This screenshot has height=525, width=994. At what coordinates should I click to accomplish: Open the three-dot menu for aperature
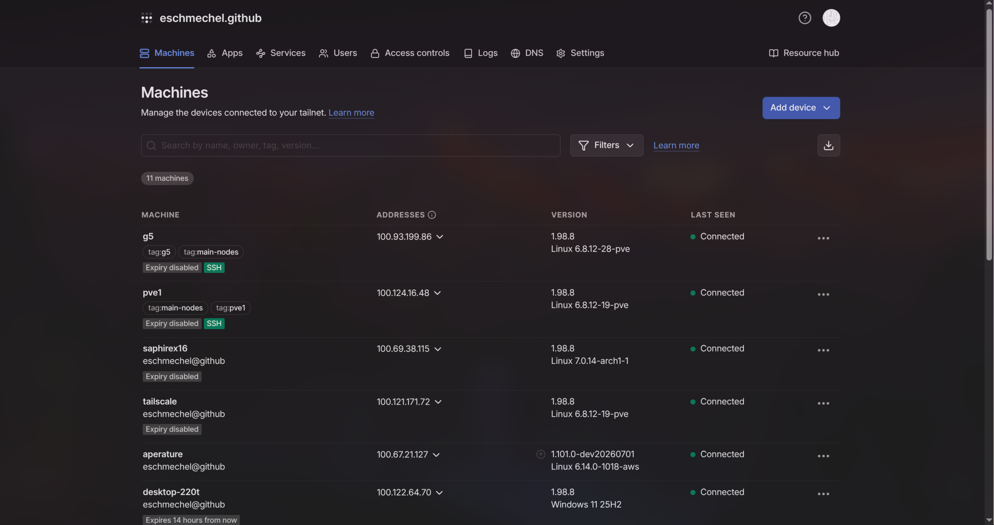823,456
